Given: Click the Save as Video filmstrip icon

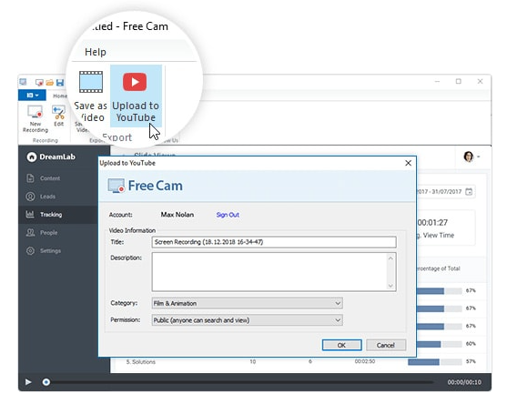Looking at the screenshot, I should point(91,82).
